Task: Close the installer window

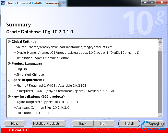Action: pyautogui.click(x=162, y=2)
